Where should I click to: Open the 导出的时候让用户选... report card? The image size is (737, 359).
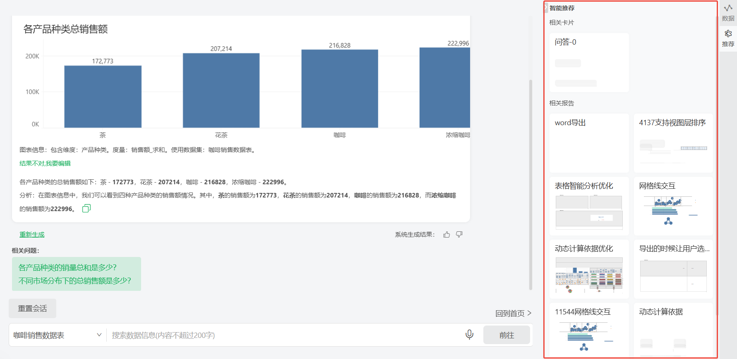click(x=673, y=269)
